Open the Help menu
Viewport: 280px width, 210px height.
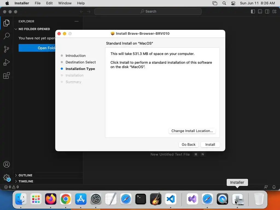(x=81, y=3)
